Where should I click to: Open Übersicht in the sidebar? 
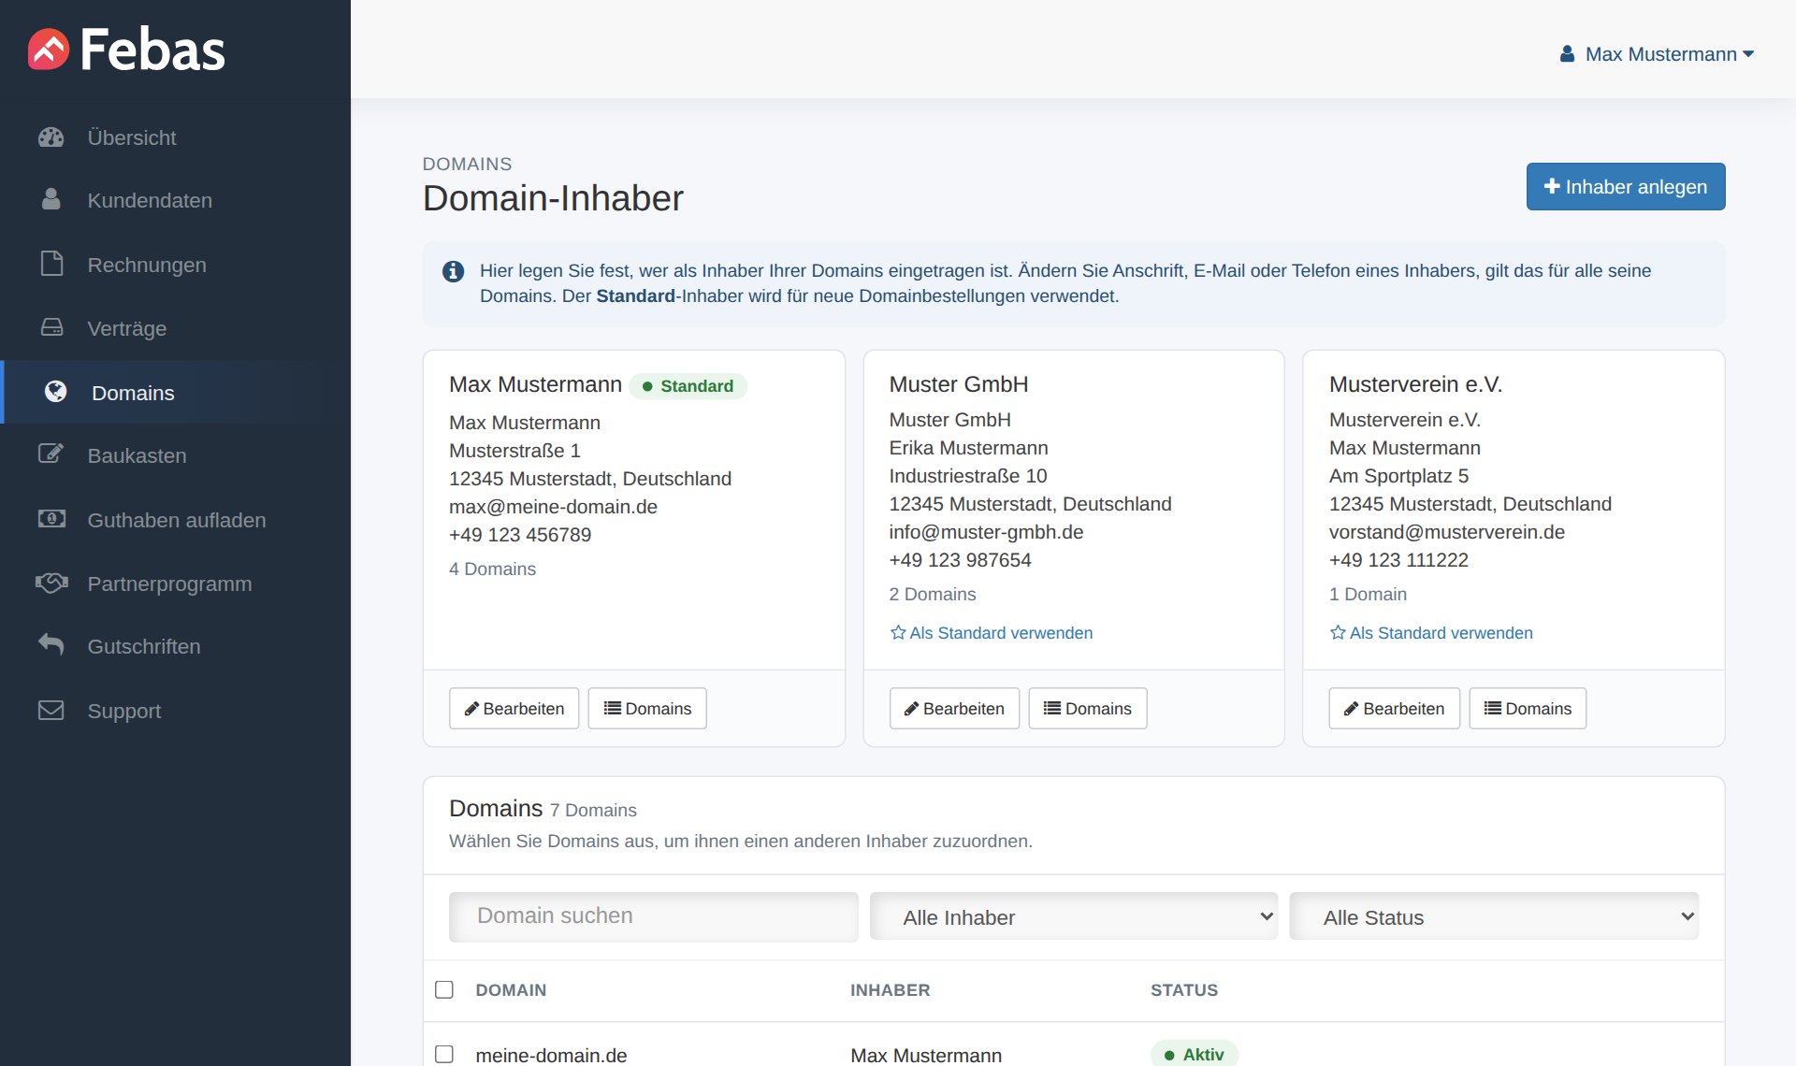pos(175,137)
